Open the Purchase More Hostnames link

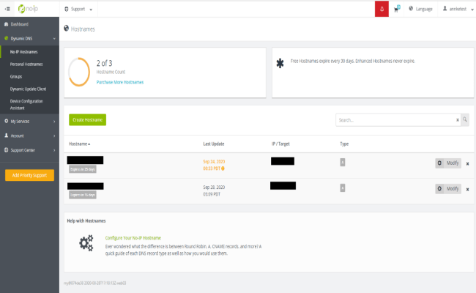point(120,82)
